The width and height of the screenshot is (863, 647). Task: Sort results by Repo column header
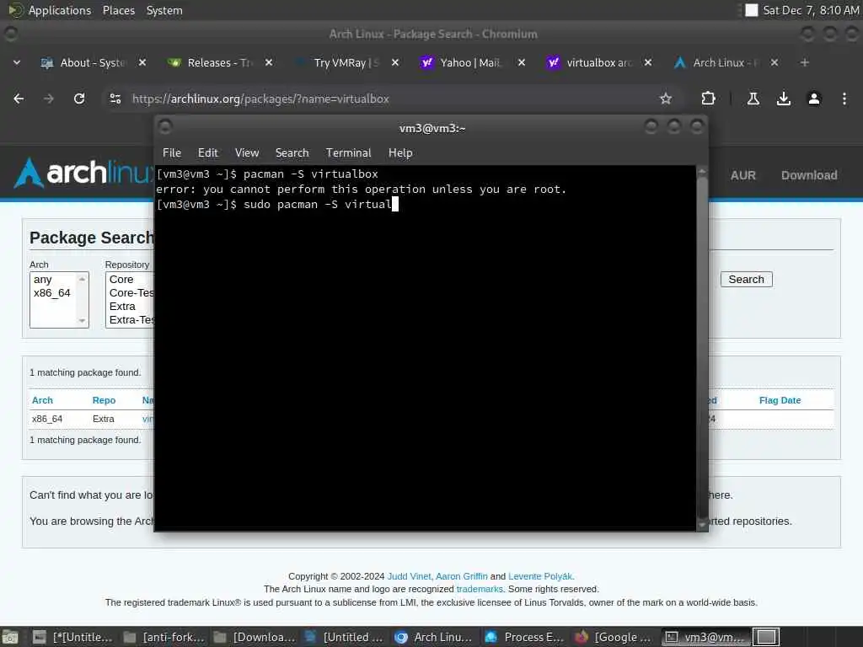pyautogui.click(x=104, y=400)
